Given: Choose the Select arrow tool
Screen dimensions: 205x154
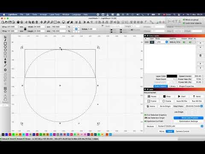Looking at the screenshot, I should [x=5, y=37].
